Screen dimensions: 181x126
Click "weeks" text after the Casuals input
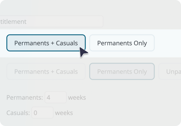point(64,113)
